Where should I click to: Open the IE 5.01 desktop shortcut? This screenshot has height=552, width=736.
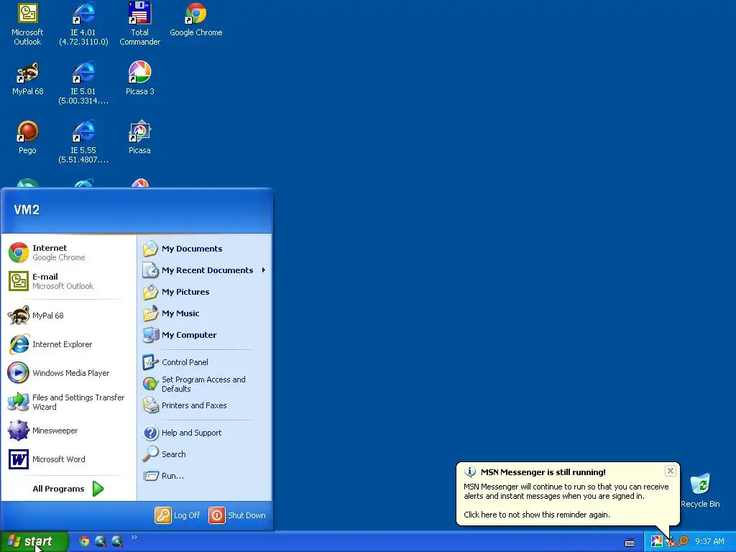tap(83, 83)
